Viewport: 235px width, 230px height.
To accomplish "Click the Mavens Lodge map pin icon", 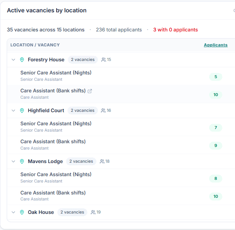I will (x=22, y=161).
